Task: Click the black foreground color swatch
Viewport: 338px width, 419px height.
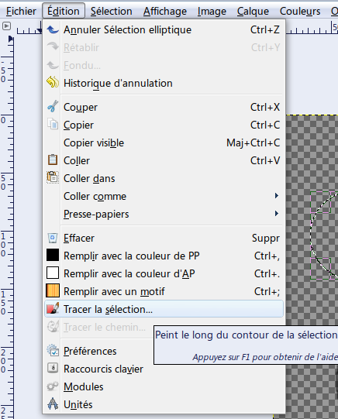Action: click(x=53, y=255)
